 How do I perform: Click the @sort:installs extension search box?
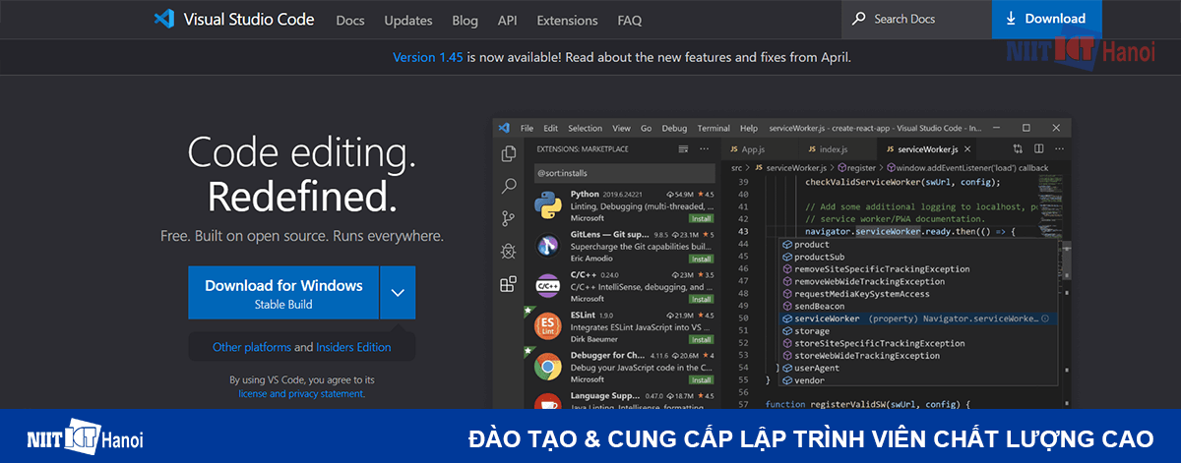pos(624,173)
